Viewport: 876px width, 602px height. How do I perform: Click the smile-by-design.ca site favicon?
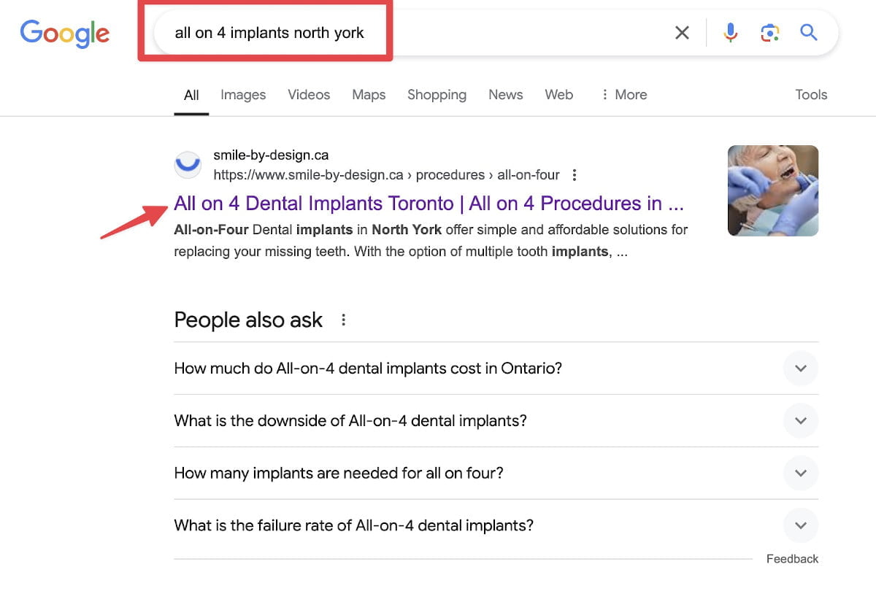pos(188,165)
